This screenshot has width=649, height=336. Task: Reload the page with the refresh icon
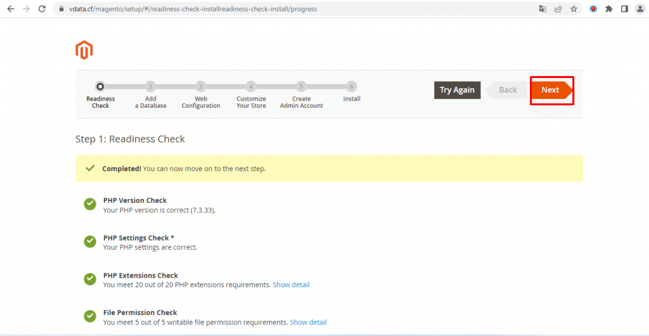42,9
